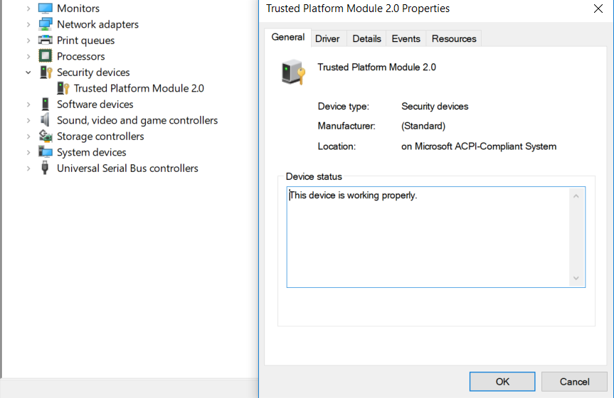Select the Storage controllers label

pyautogui.click(x=100, y=136)
